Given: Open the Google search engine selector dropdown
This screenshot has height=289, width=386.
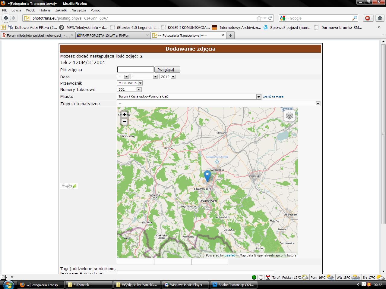Looking at the screenshot, I should coord(284,18).
